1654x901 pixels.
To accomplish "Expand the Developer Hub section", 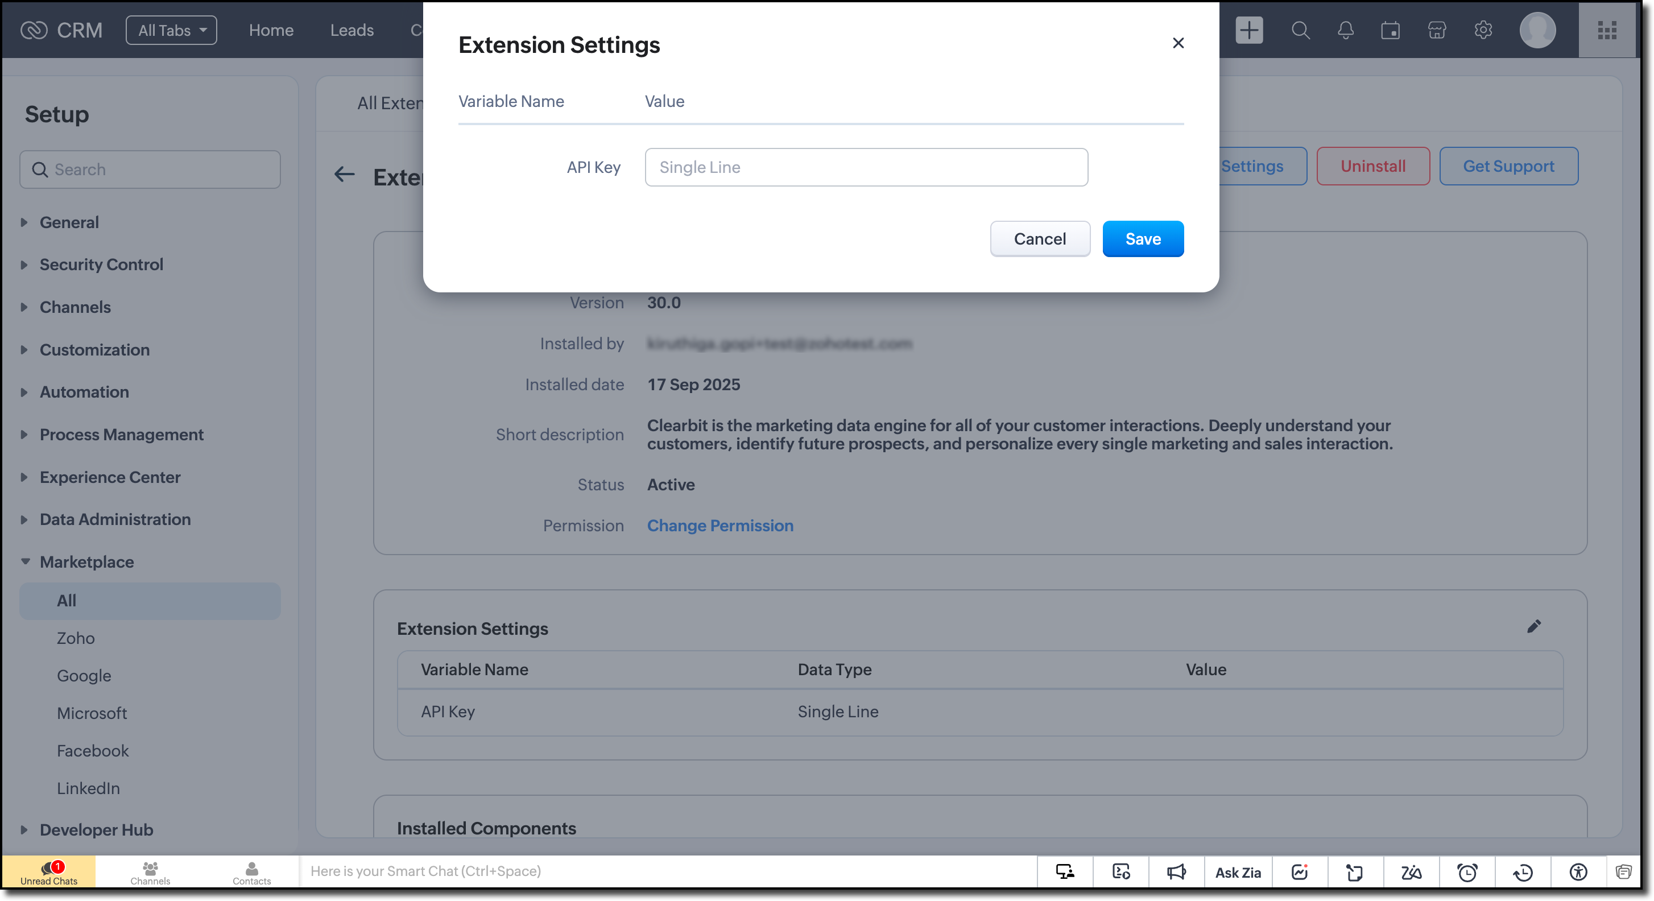I will coord(96,830).
